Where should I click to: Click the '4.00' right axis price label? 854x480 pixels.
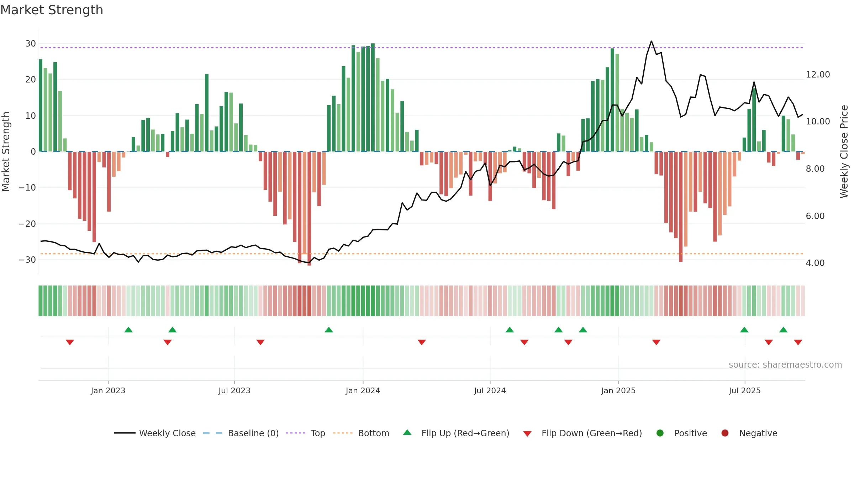(815, 263)
